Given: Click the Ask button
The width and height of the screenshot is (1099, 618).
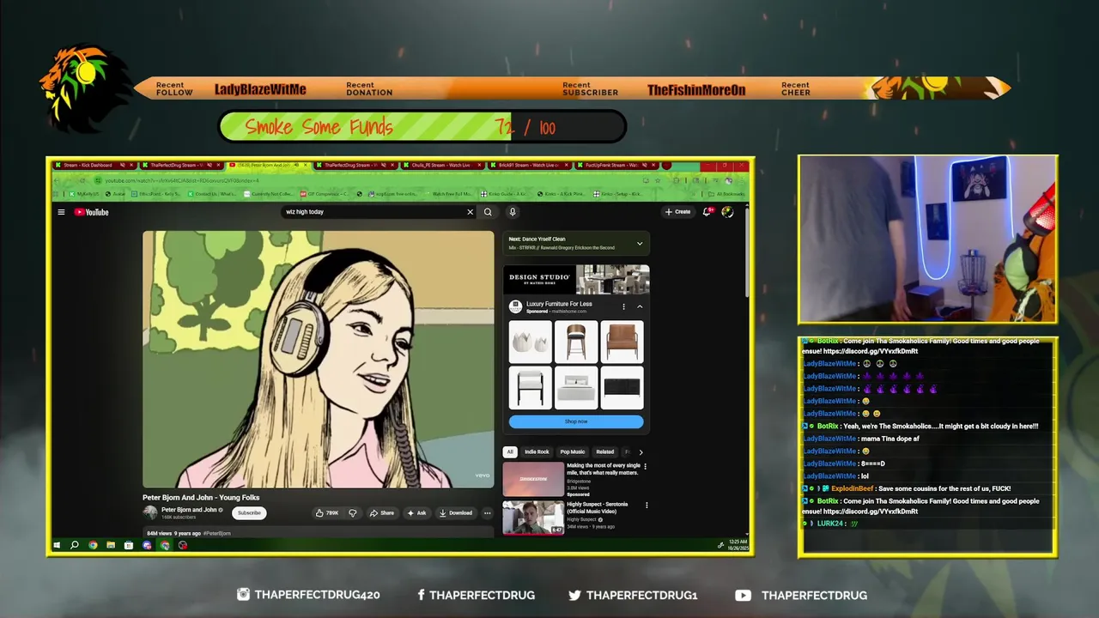Looking at the screenshot, I should 416,513.
